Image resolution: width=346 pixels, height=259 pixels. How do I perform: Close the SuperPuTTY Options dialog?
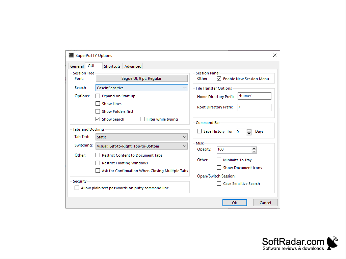pos(275,55)
